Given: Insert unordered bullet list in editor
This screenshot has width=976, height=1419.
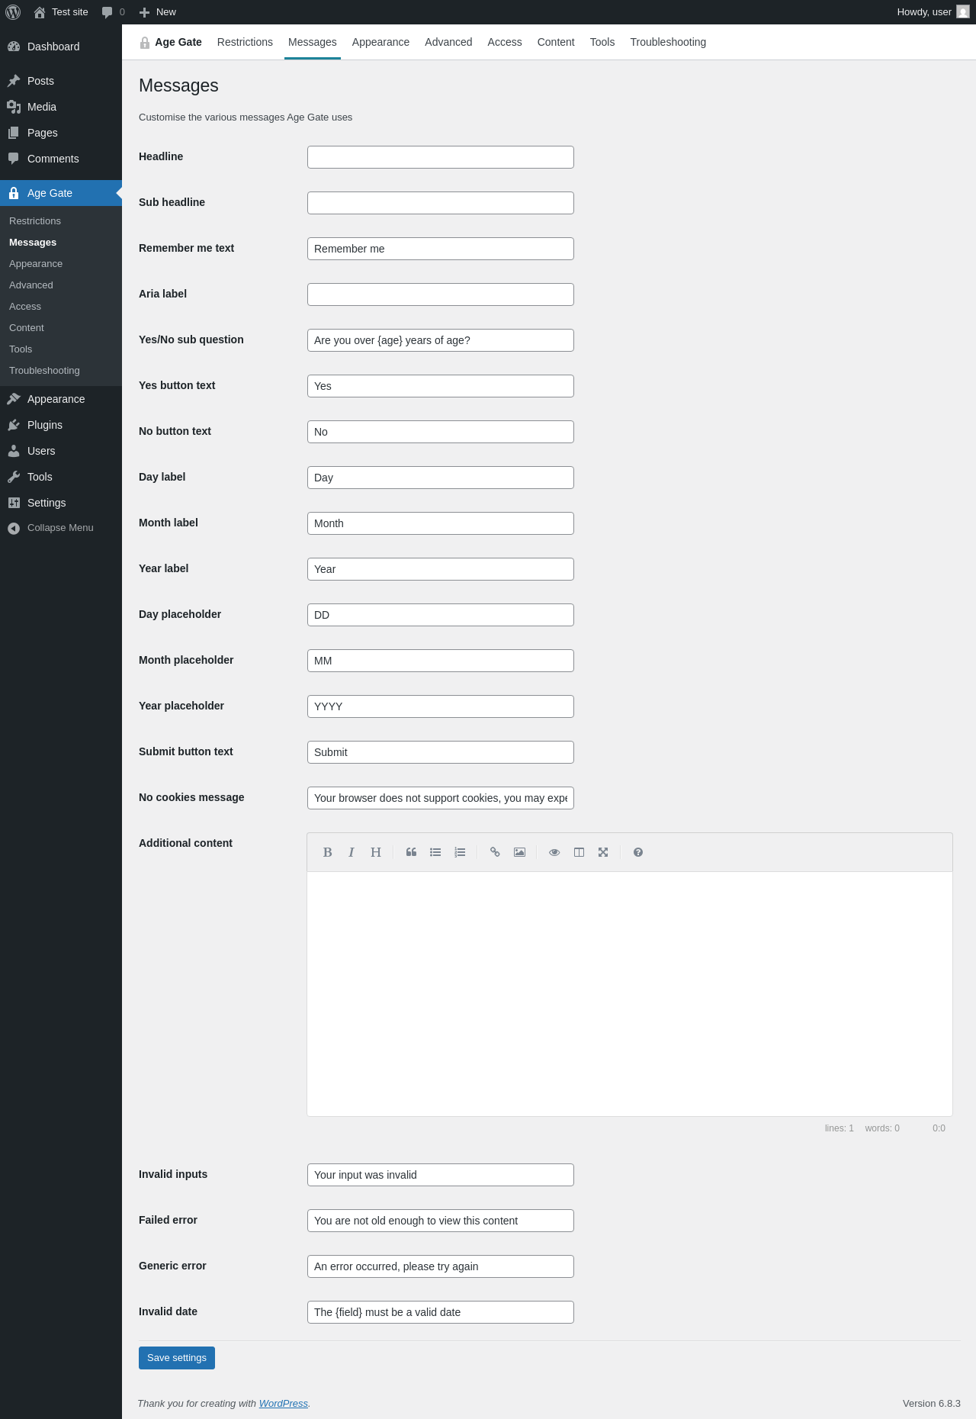Looking at the screenshot, I should tap(435, 852).
